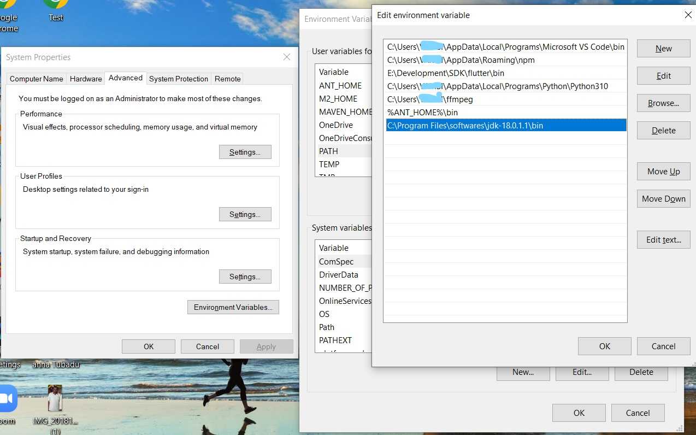This screenshot has height=435, width=696.
Task: Switch to the Computer Name tab
Action: tap(37, 79)
